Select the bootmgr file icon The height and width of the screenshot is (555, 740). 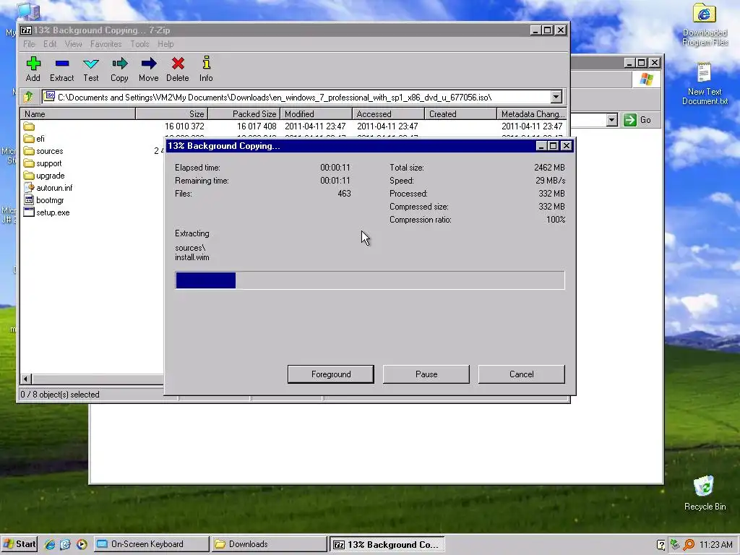click(29, 200)
